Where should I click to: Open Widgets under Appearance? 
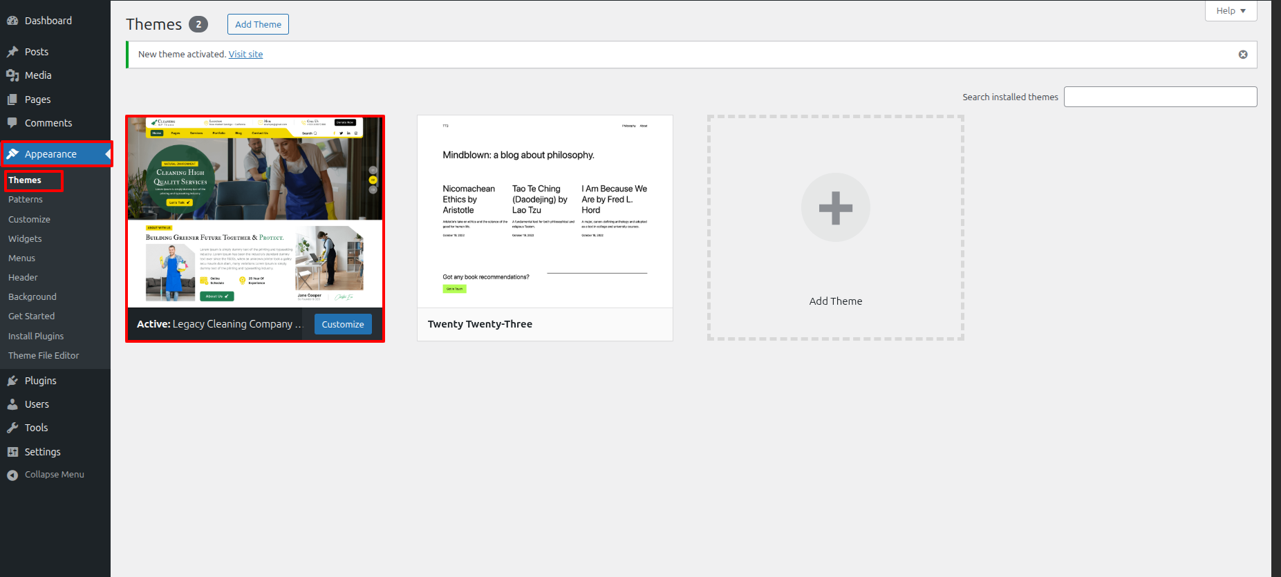25,239
